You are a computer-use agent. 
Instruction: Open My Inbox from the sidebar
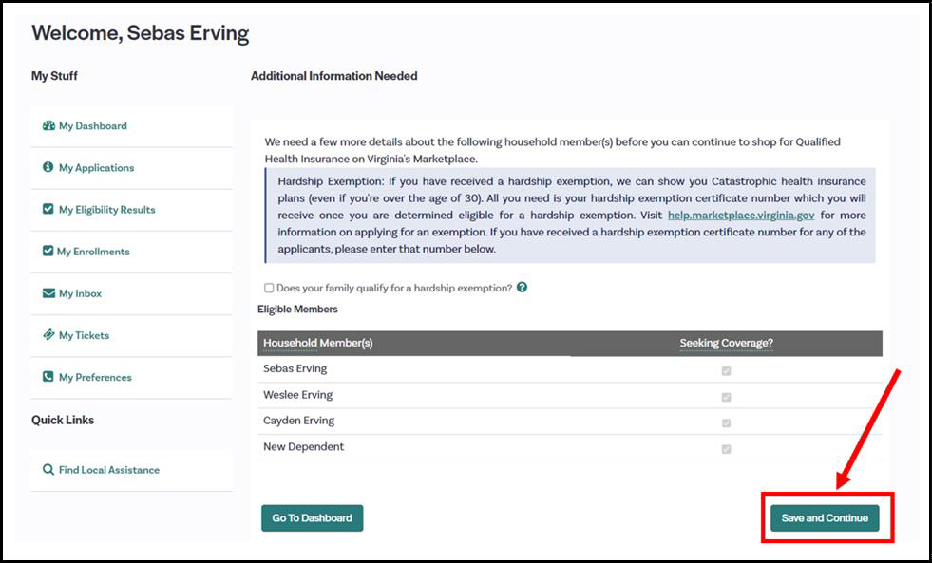pyautogui.click(x=80, y=293)
